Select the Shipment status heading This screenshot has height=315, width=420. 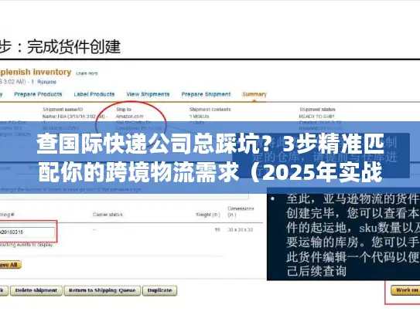[317, 110]
